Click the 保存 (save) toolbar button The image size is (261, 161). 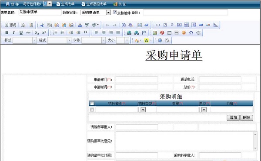tap(12, 4)
